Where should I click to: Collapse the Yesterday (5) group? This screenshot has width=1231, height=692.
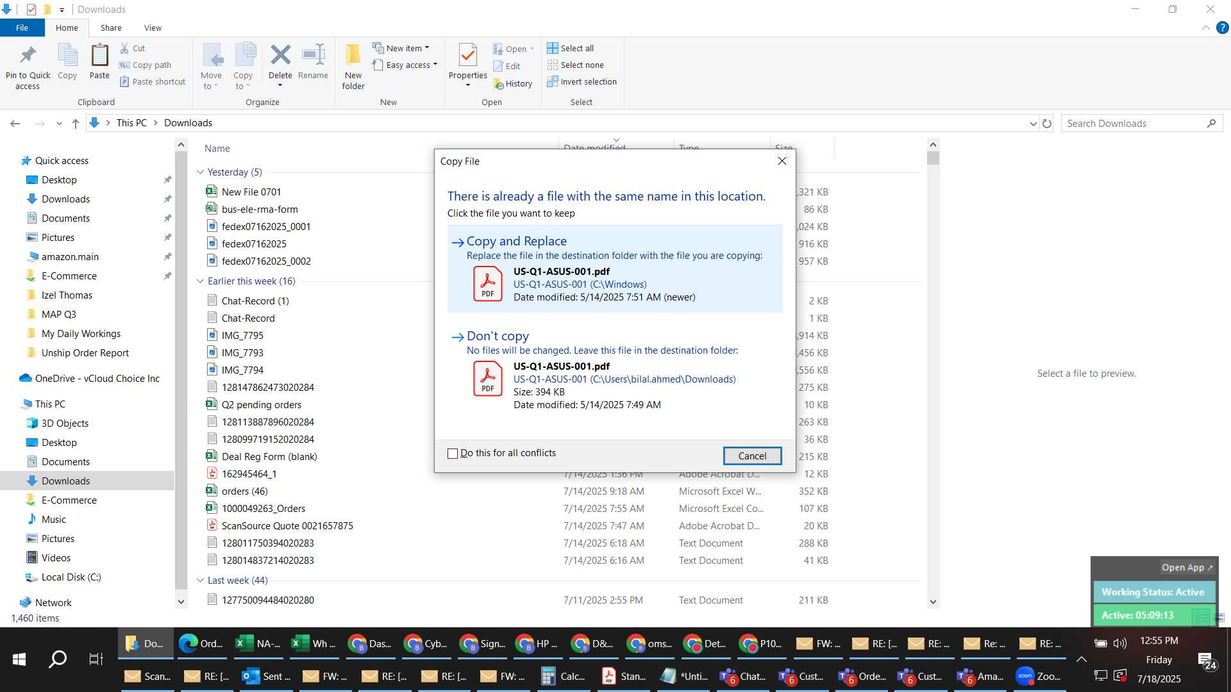tap(200, 172)
